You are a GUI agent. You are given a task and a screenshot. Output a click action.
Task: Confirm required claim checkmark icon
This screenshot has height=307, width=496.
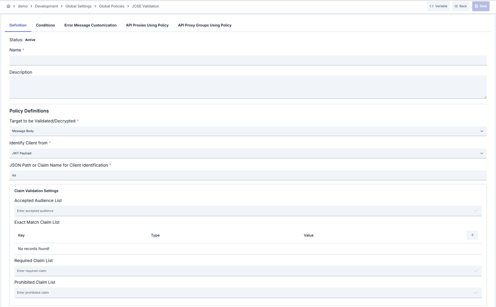tap(476, 271)
